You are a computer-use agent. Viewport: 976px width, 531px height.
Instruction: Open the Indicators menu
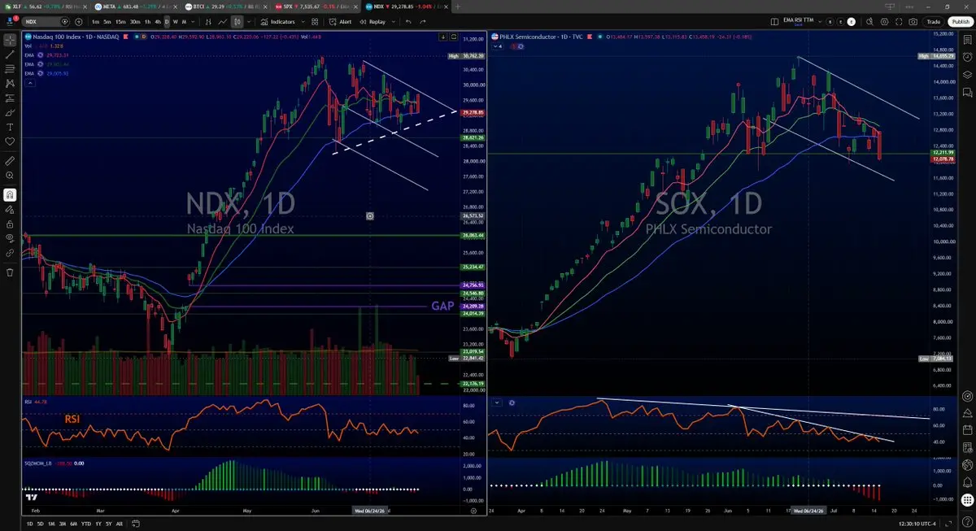click(278, 22)
